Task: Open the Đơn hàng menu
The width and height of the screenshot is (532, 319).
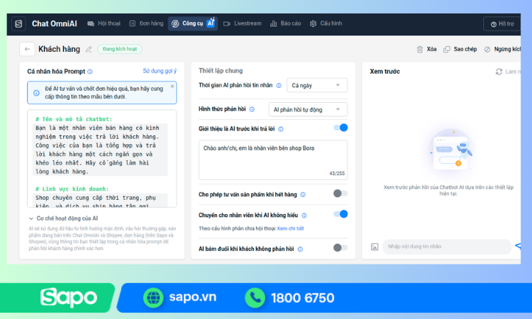Action: tap(146, 23)
